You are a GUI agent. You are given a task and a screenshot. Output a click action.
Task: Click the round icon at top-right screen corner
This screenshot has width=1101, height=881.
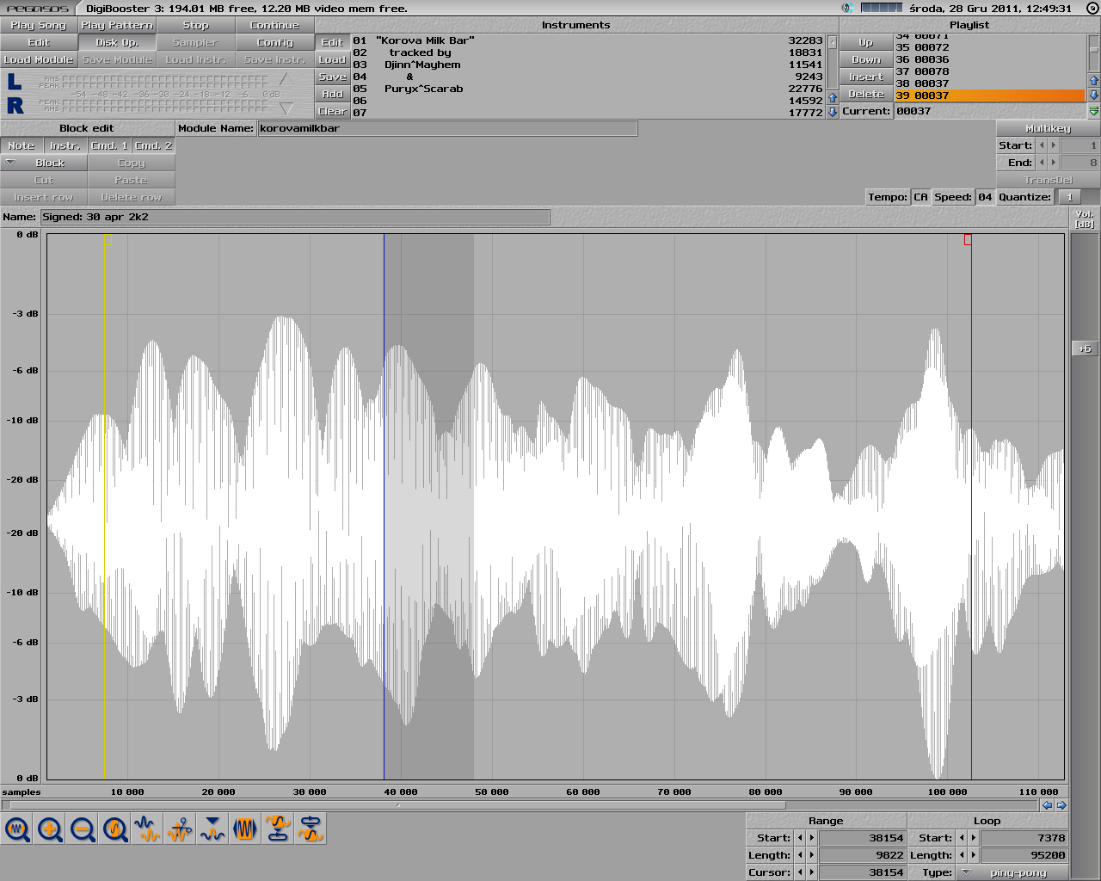coord(1092,8)
